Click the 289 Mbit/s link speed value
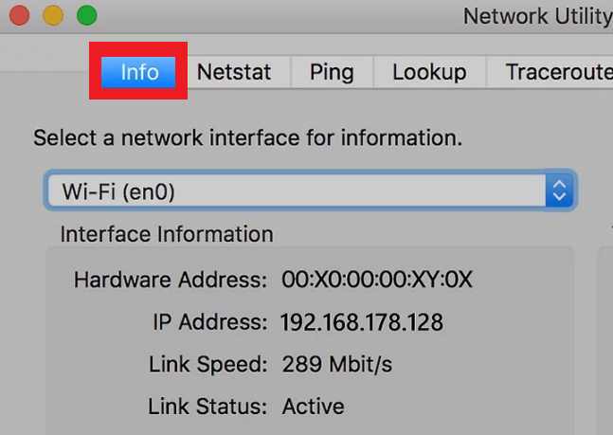Viewport: 613px width, 435px height. (x=337, y=364)
